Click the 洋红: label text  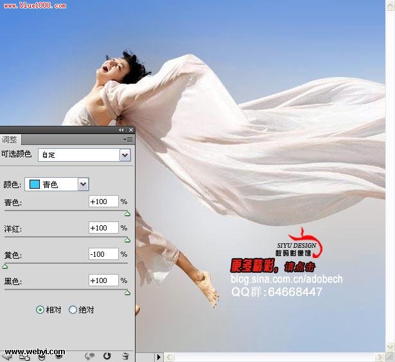tap(13, 229)
